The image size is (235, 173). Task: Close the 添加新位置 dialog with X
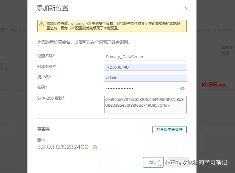[x=186, y=8]
